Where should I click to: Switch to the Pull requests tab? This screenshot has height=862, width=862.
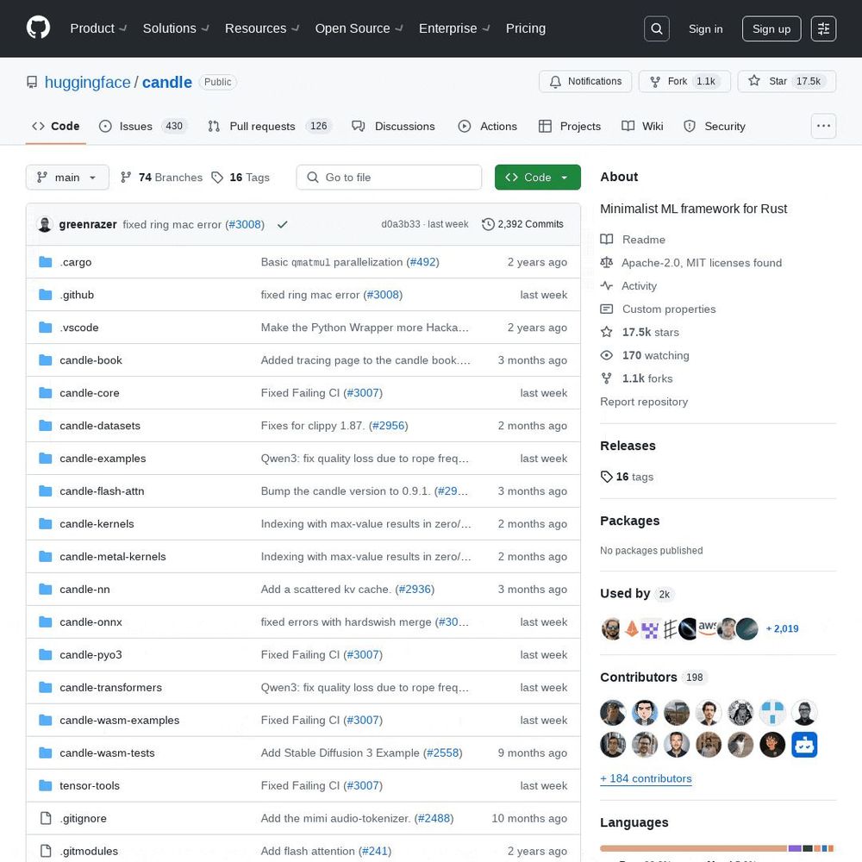pos(269,127)
